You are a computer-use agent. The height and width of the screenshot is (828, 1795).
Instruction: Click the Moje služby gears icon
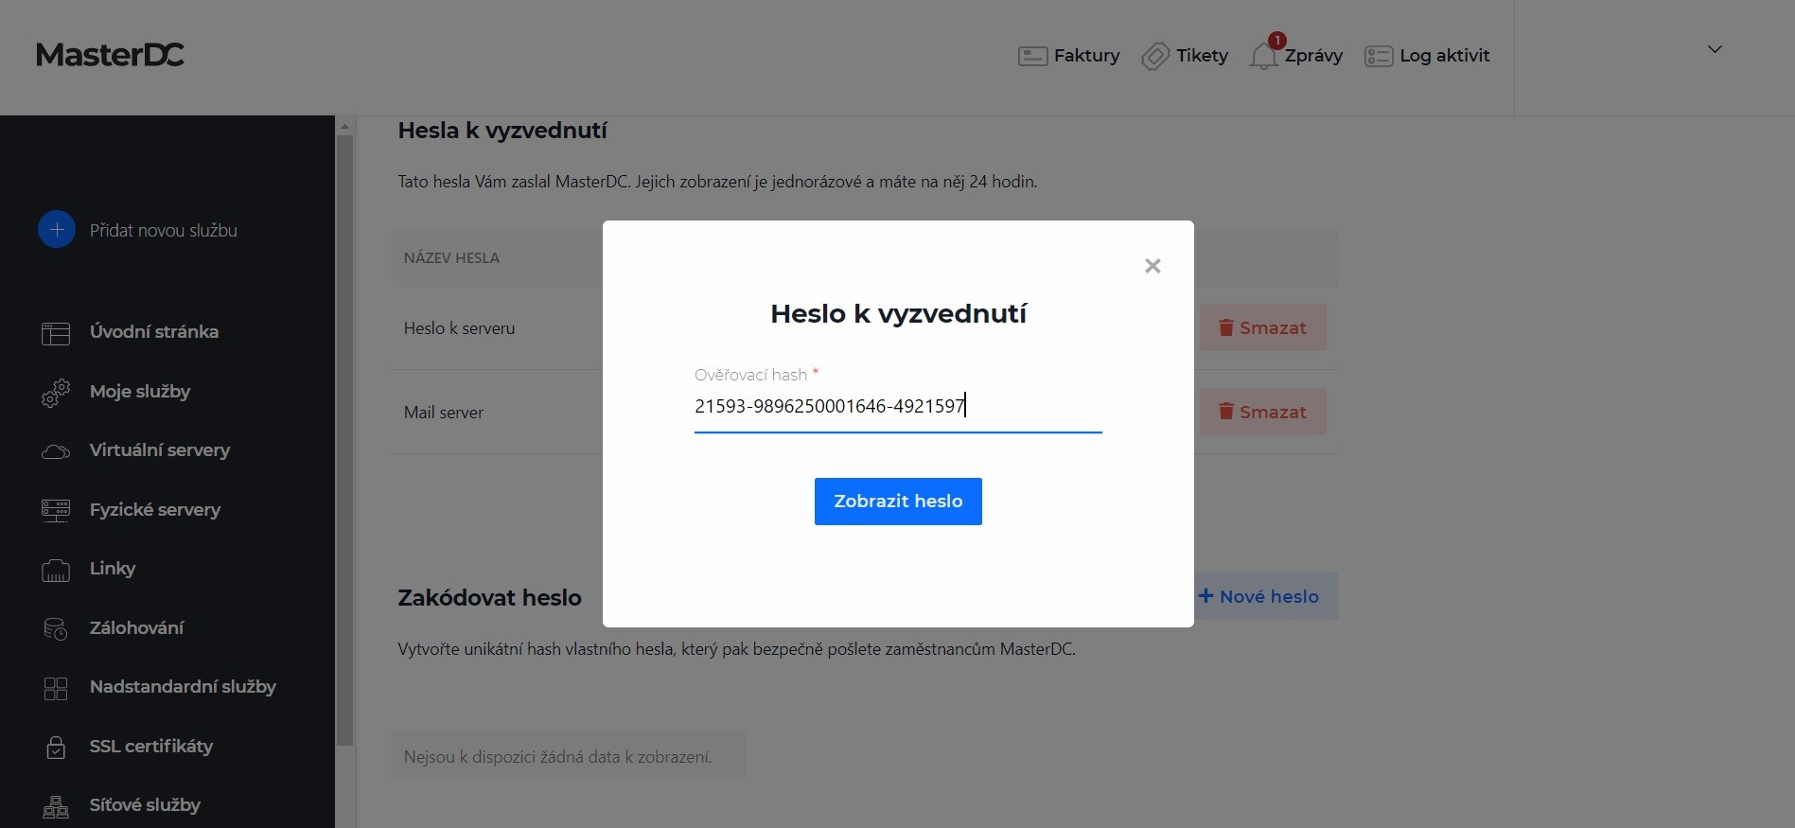(x=56, y=393)
